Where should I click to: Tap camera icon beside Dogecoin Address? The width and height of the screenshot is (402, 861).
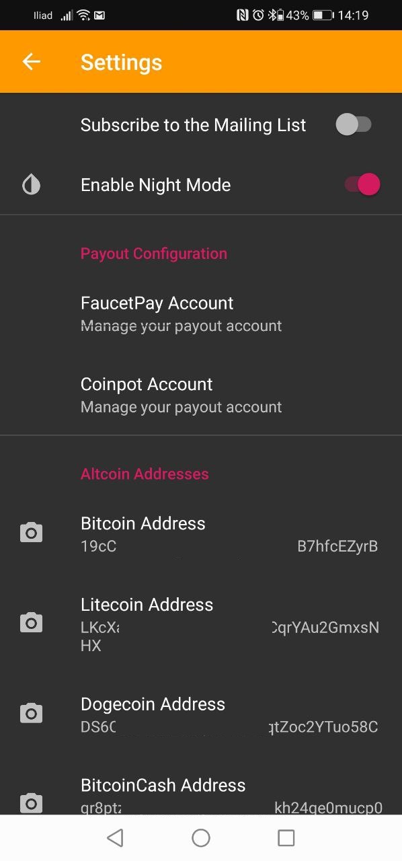(x=31, y=713)
